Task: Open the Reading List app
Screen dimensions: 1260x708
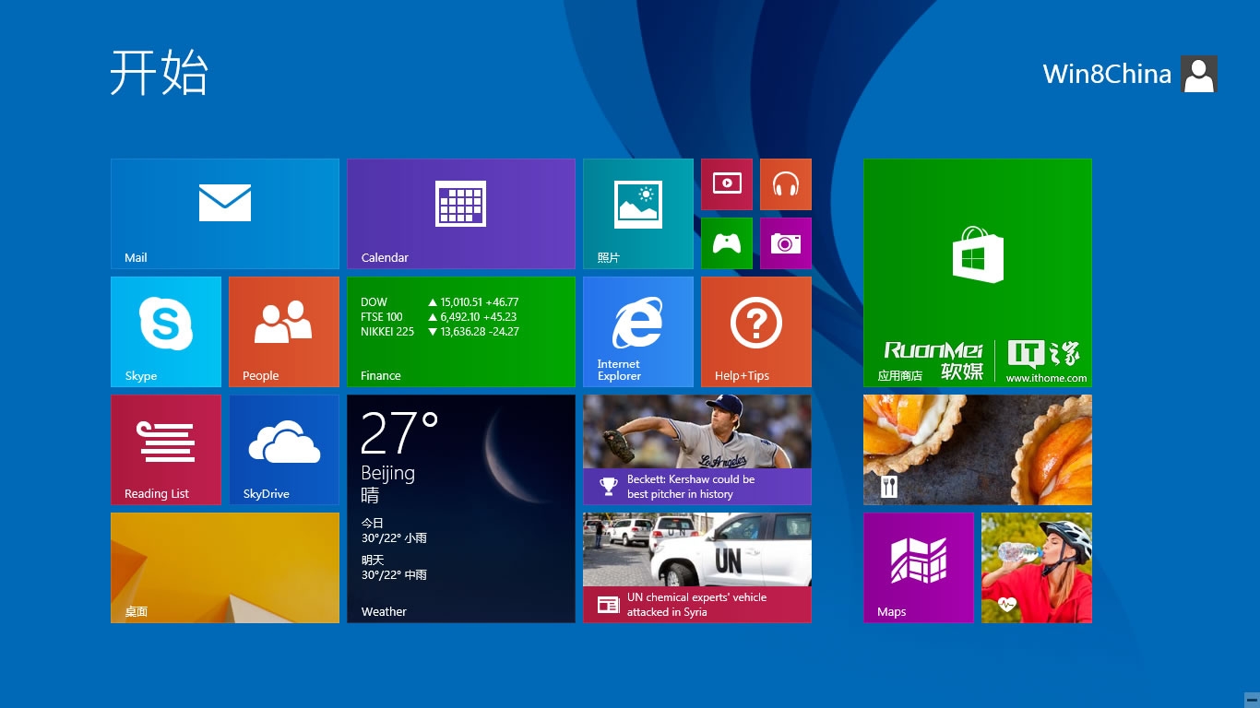Action: point(165,449)
